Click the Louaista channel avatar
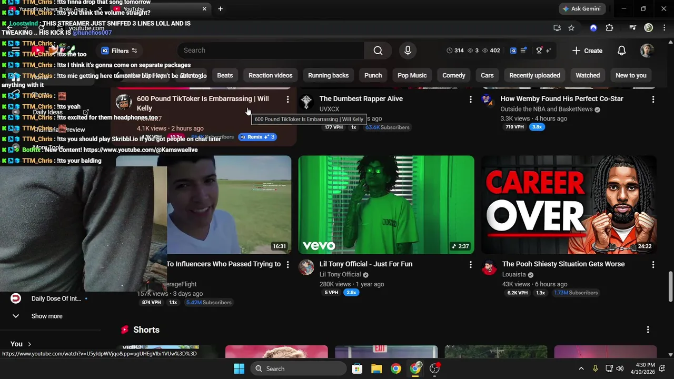This screenshot has width=674, height=379. 489,267
